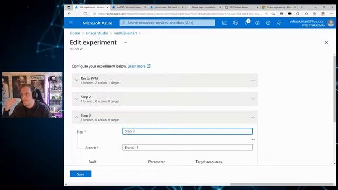Click the Microsoft Azure logo text

pos(97,23)
